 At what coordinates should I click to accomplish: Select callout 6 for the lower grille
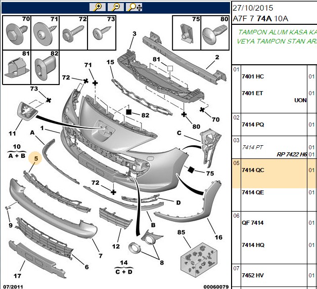pyautogui.click(x=87, y=267)
